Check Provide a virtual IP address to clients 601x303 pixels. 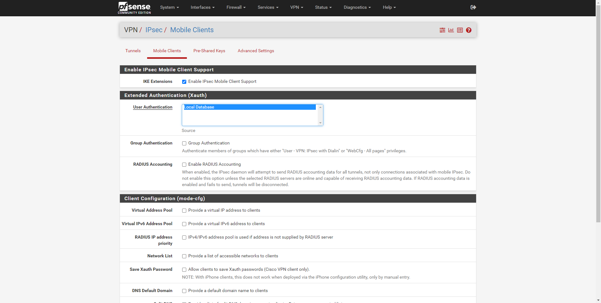coord(184,210)
